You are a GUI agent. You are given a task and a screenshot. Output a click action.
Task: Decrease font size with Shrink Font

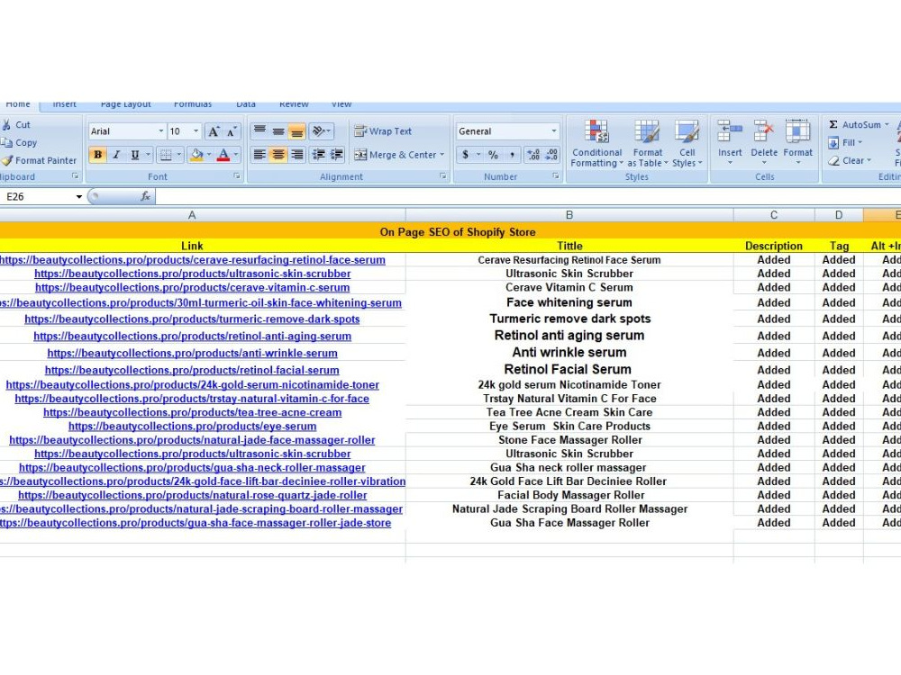[231, 131]
